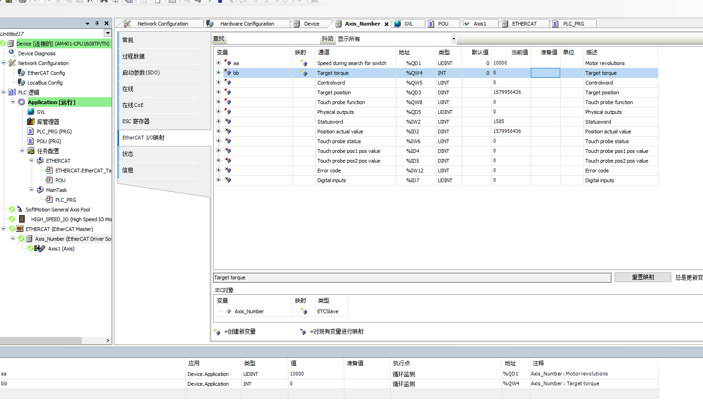Viewport: 703px width, 402px height.
Task: Select the ETHERCAT task icon
Action: tap(40, 160)
